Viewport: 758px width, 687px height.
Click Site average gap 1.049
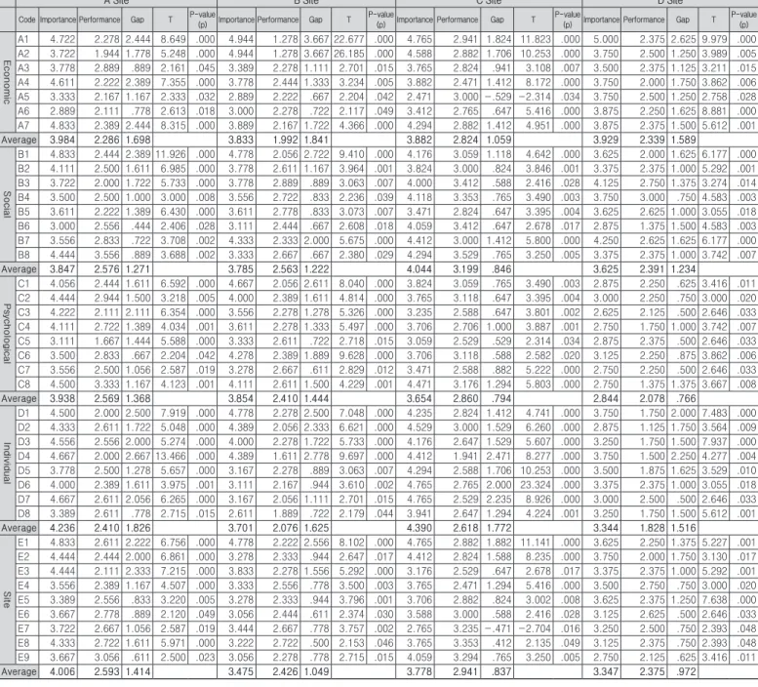point(316,672)
